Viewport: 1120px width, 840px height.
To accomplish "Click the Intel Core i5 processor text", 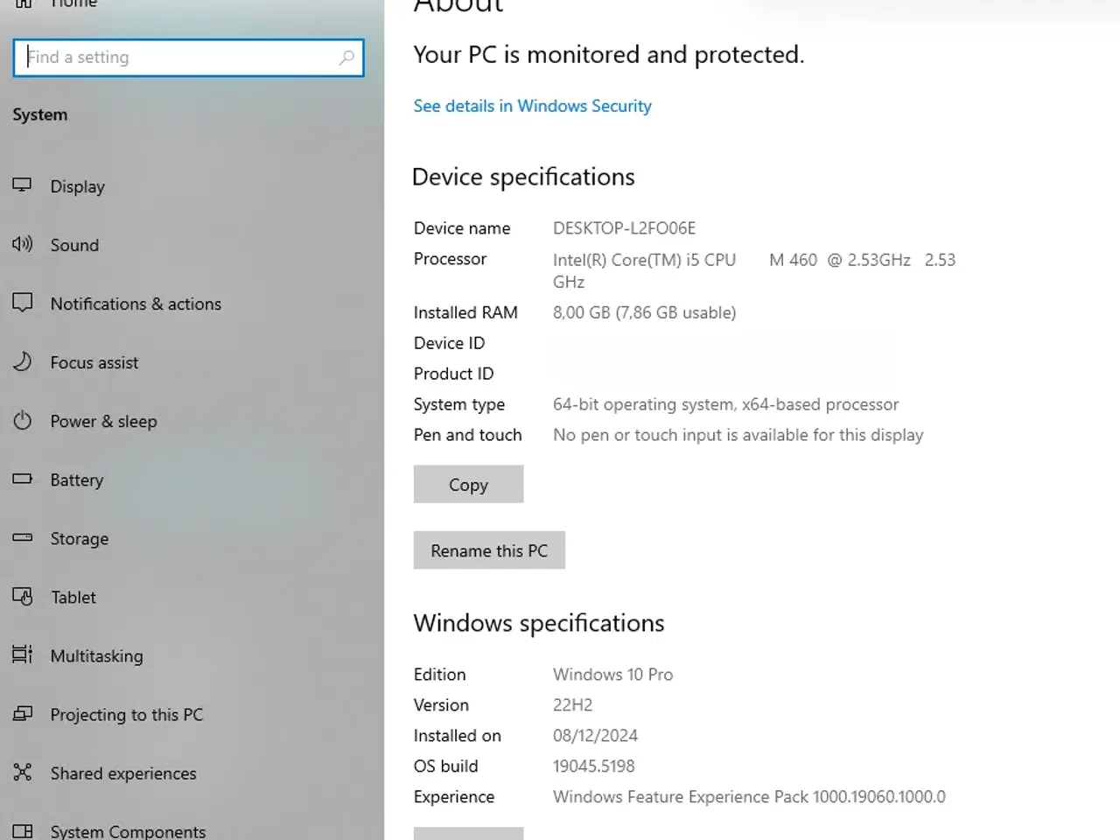I will [x=753, y=270].
